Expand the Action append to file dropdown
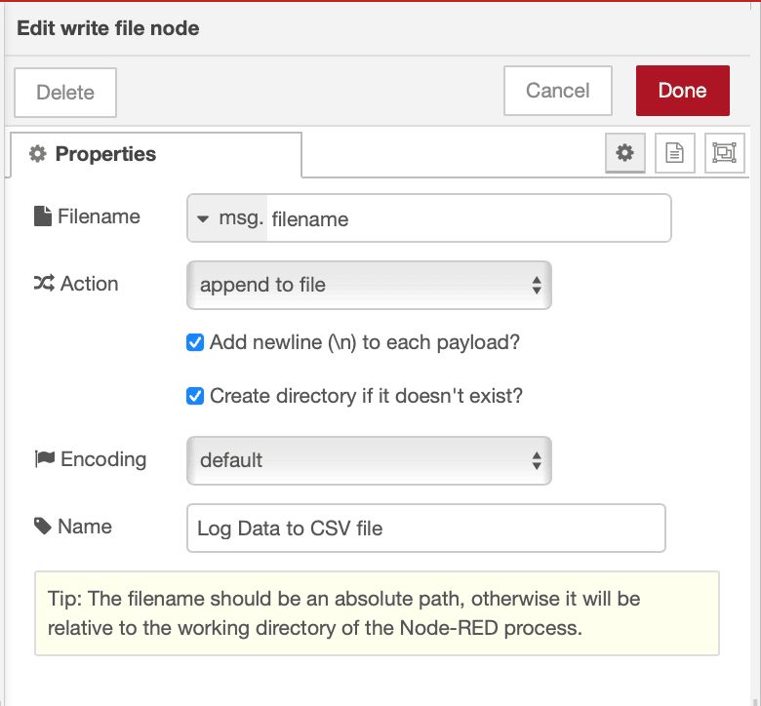This screenshot has width=761, height=706. 369,285
